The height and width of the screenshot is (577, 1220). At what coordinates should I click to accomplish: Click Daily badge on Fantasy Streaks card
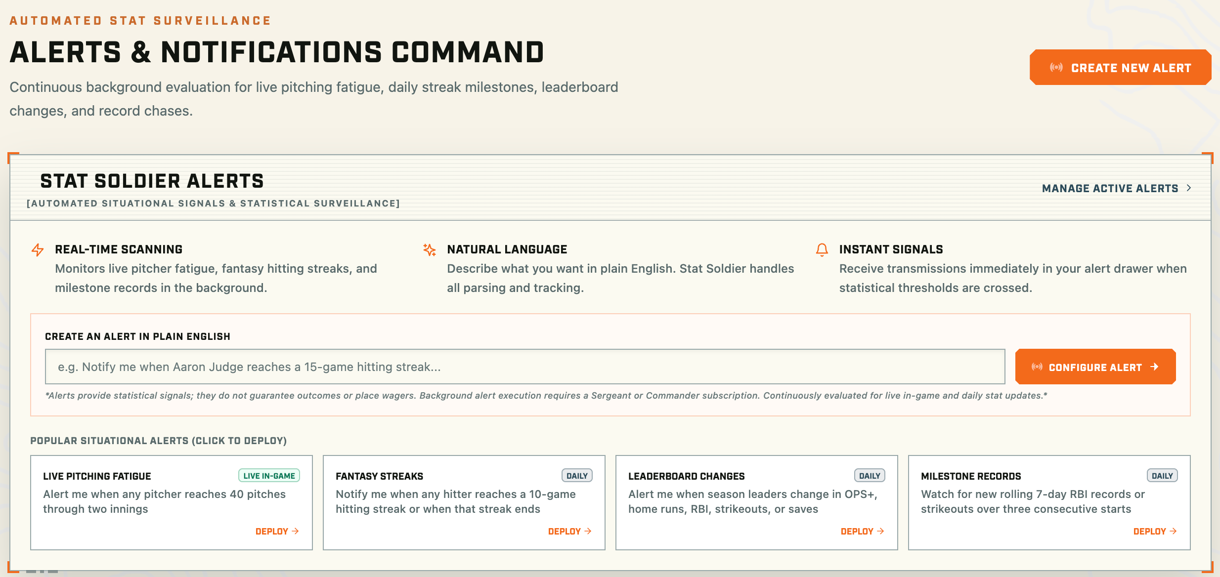[x=577, y=476]
